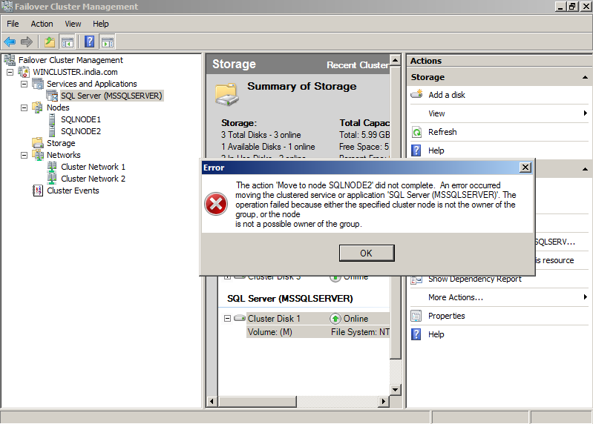Click the blue Help toolbar icon
Screen dimensions: 593x424
[90, 42]
